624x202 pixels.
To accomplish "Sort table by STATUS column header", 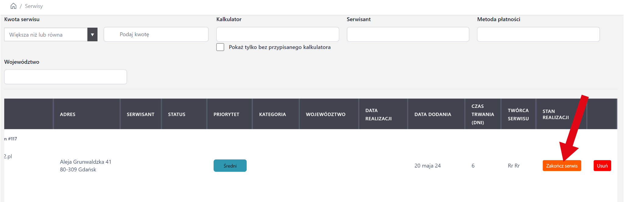I will (177, 114).
